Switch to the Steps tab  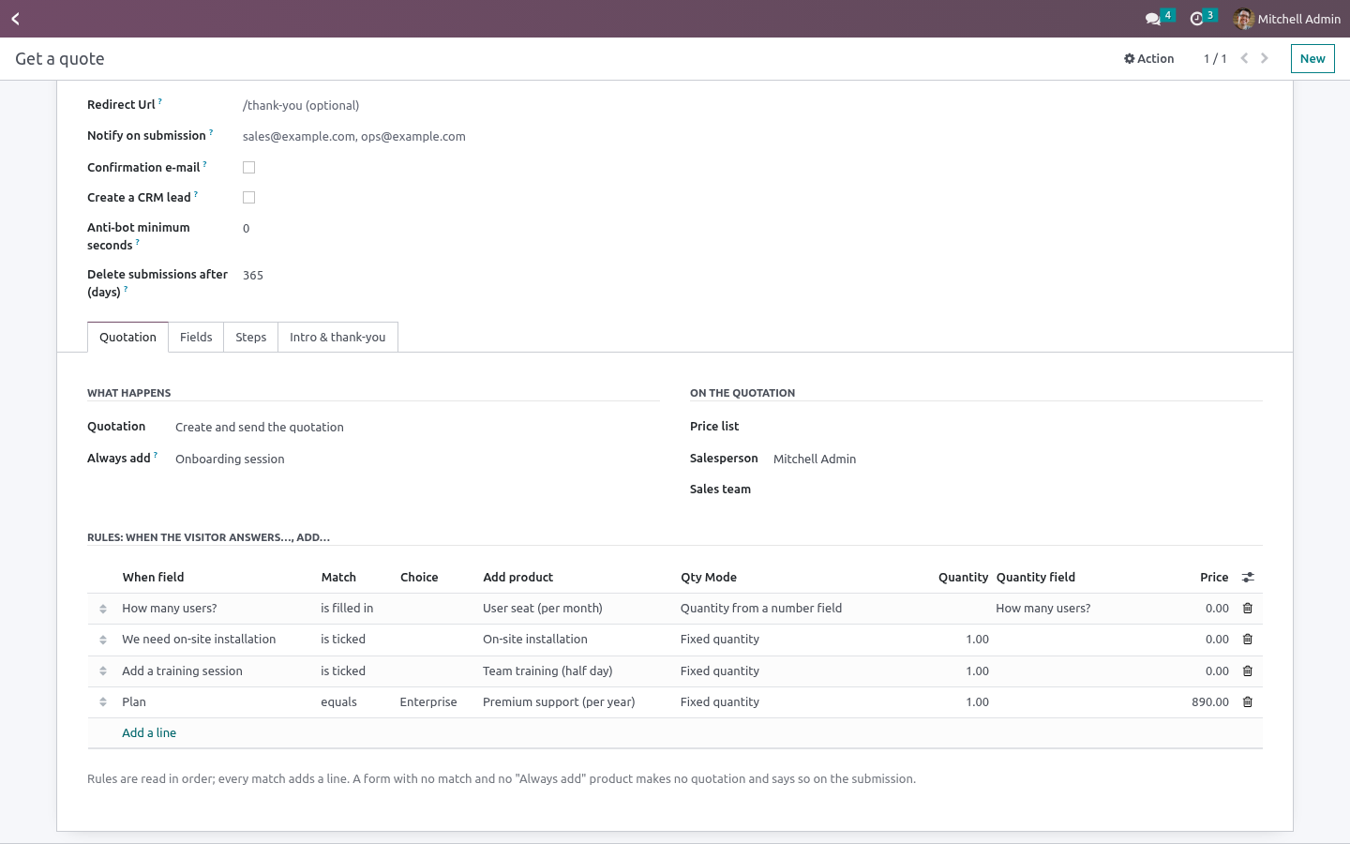[x=250, y=338]
